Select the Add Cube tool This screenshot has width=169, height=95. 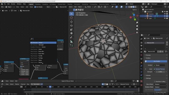pos(72,46)
